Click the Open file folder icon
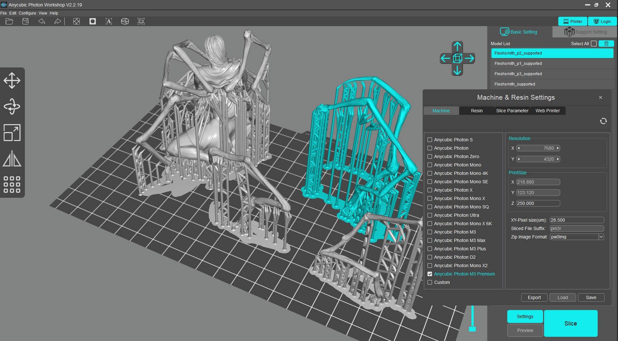Viewport: 618px width, 341px height. (9, 21)
